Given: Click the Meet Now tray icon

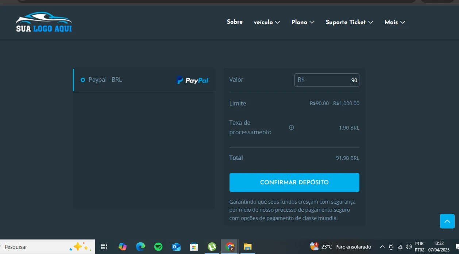Looking at the screenshot, I should (x=391, y=247).
